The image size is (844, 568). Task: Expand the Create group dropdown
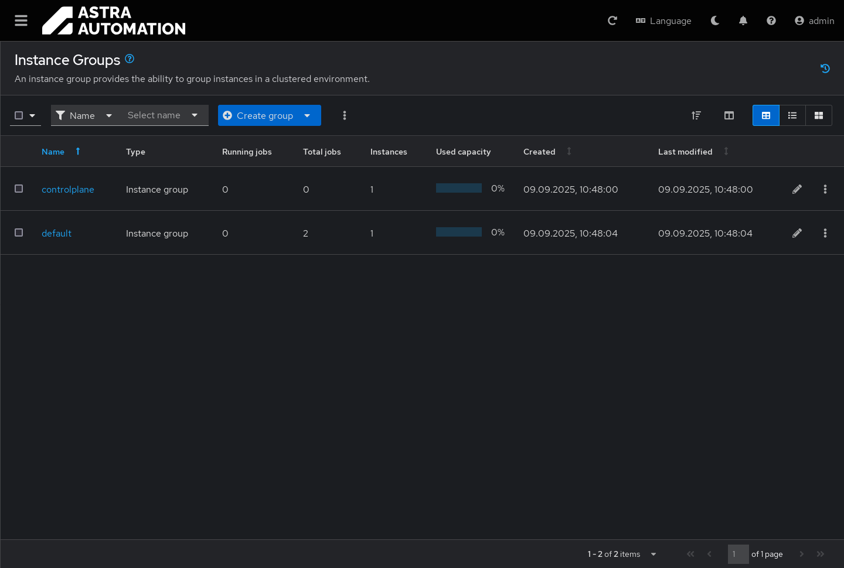click(308, 115)
